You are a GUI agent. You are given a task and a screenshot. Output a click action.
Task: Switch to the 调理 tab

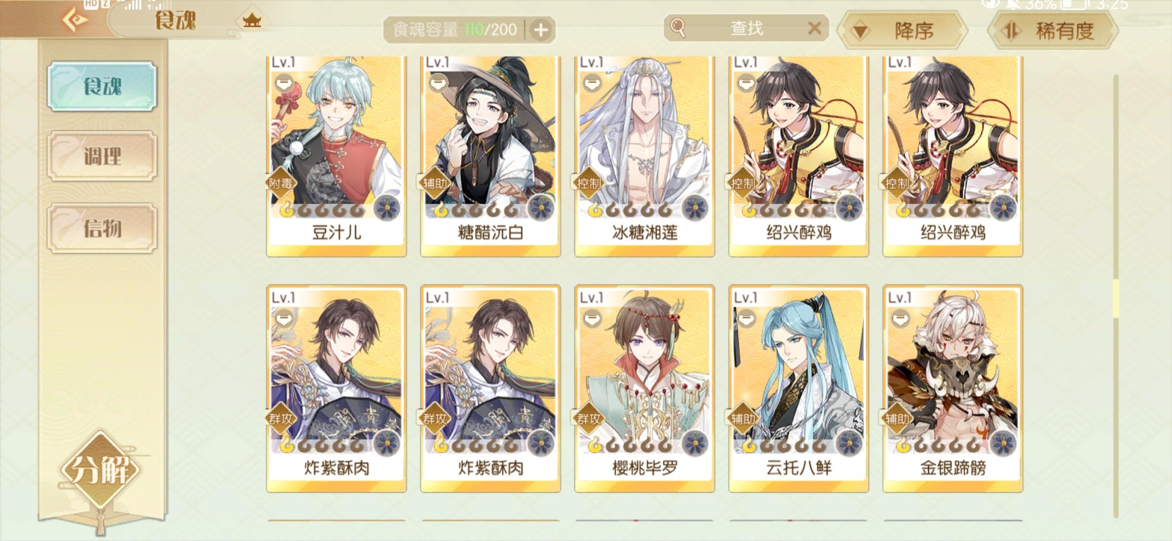pos(102,156)
